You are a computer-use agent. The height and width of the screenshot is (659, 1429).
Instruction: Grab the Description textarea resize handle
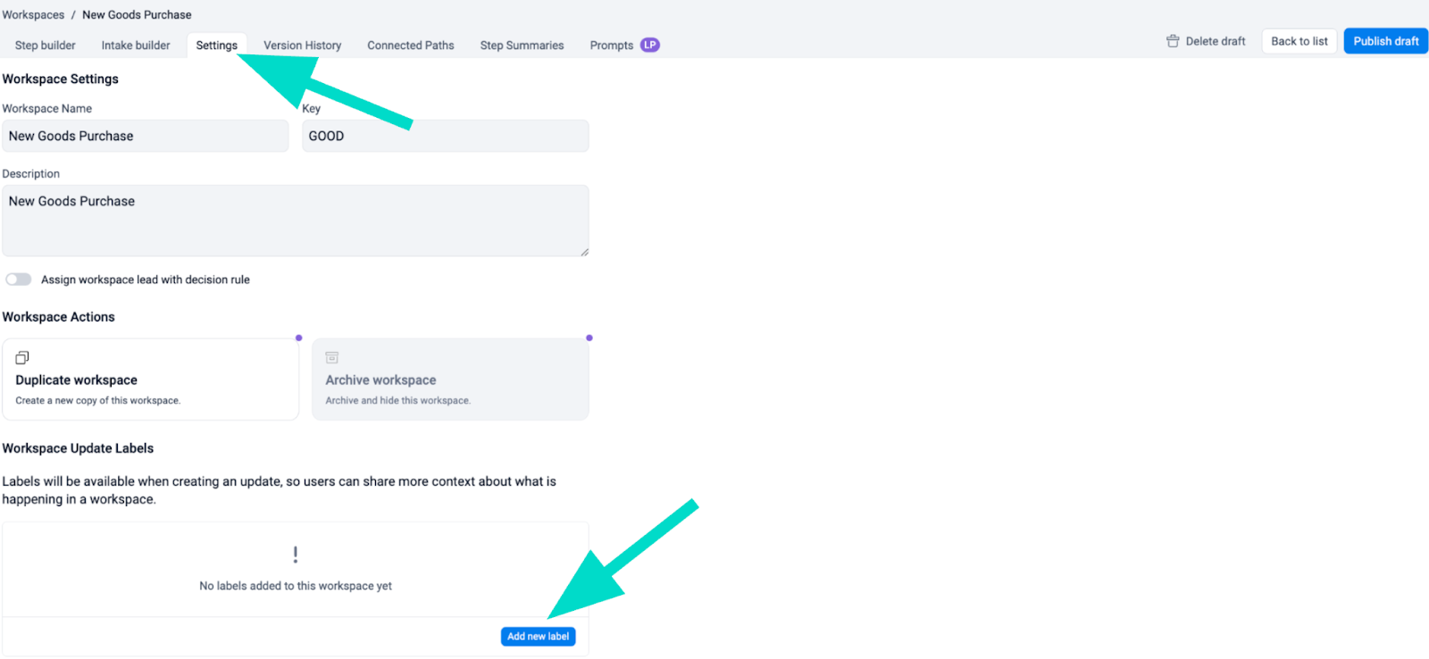tap(584, 252)
